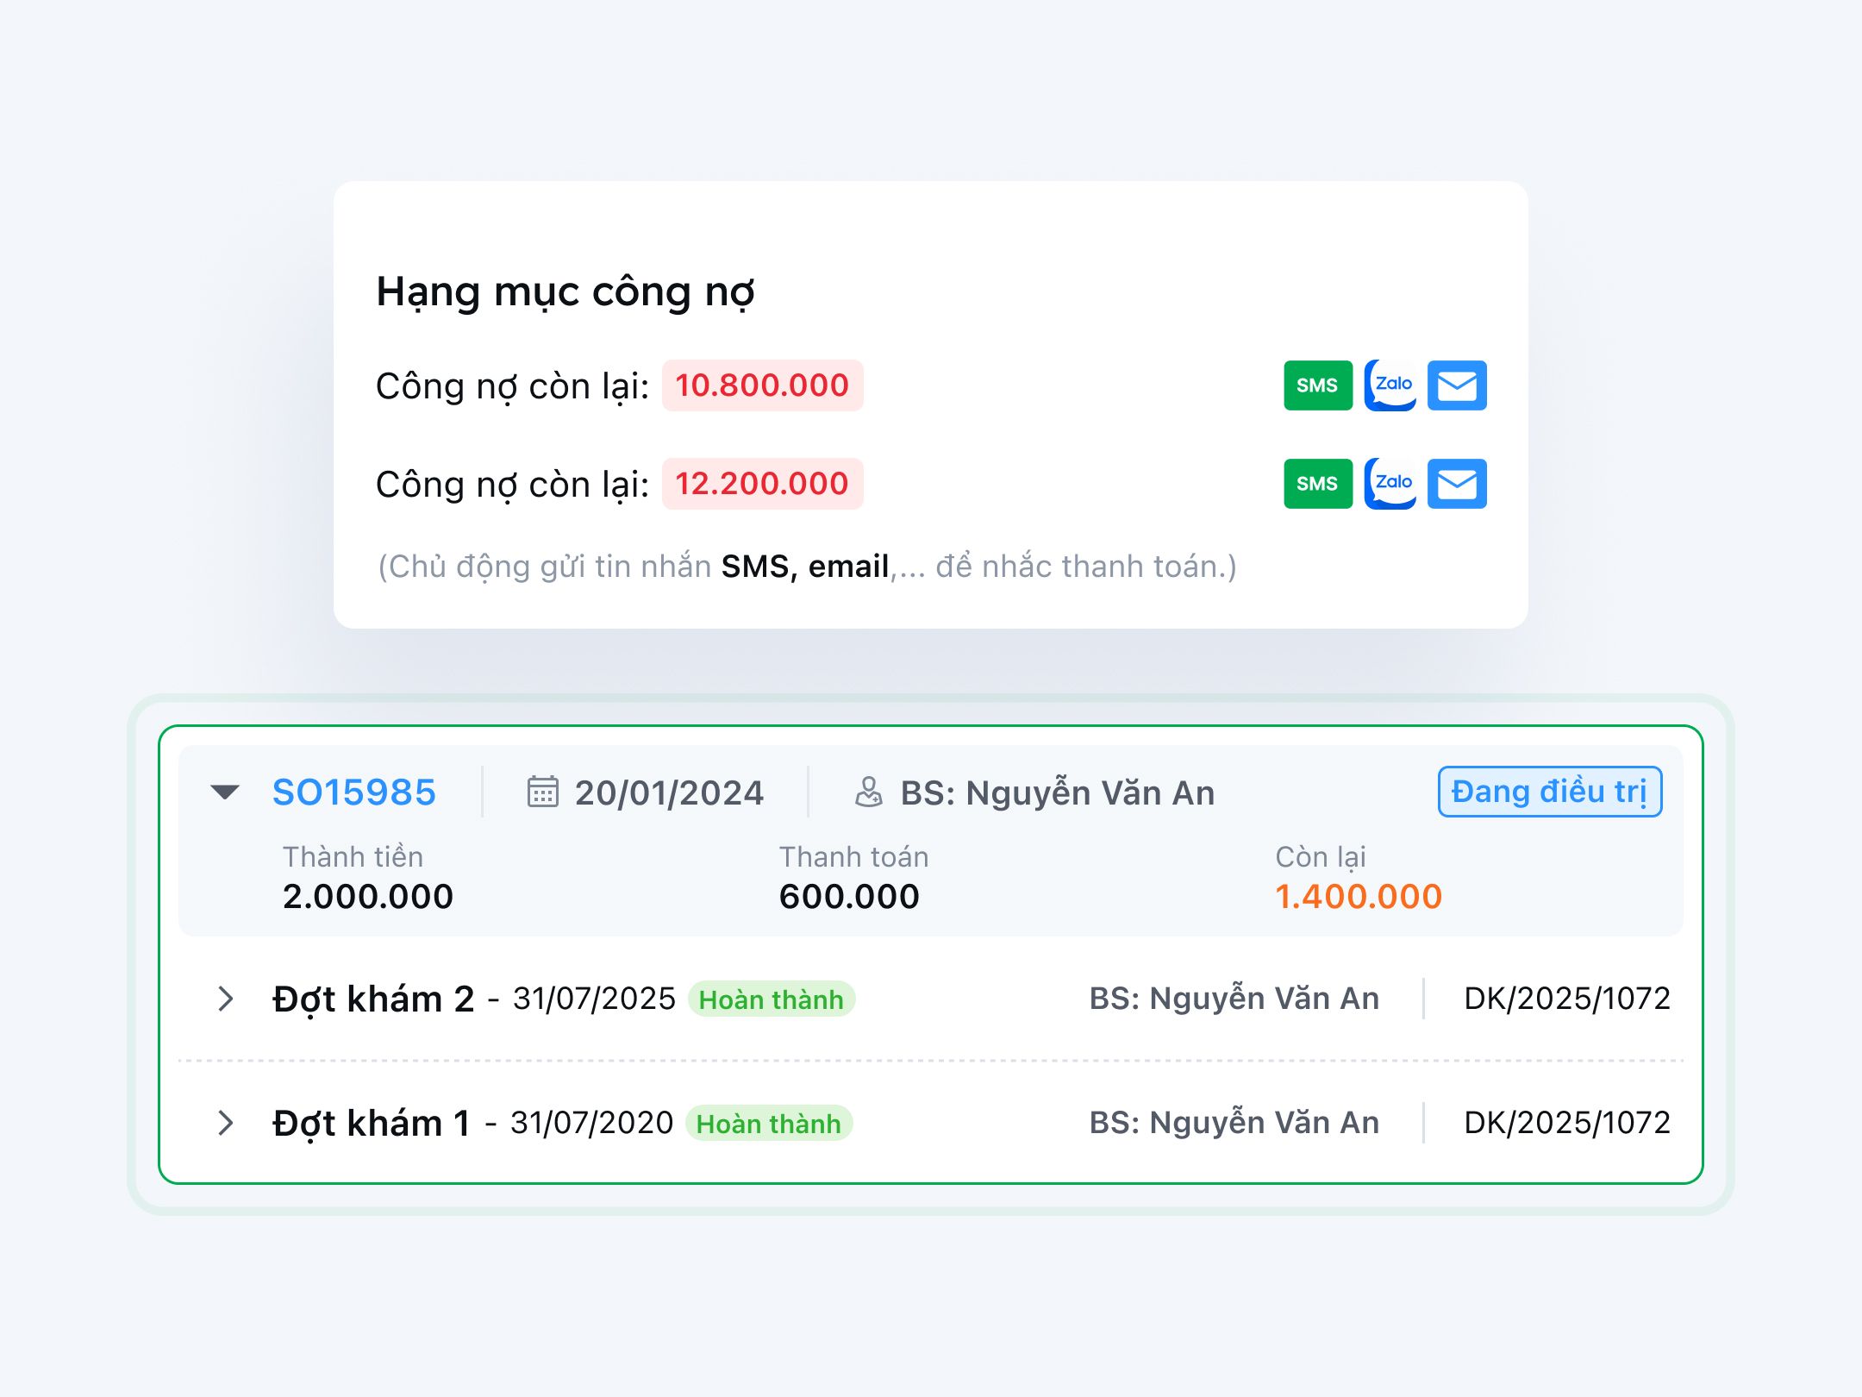Click calendar icon beside 20/01/2024

pos(542,792)
